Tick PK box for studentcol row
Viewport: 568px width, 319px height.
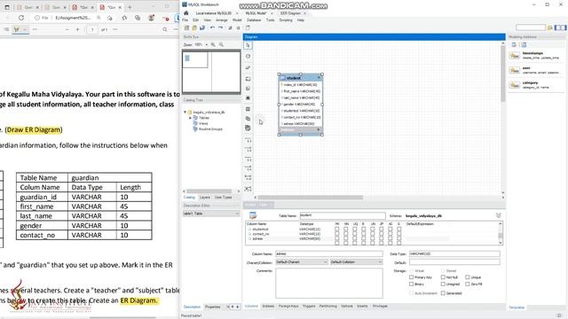[x=337, y=230]
